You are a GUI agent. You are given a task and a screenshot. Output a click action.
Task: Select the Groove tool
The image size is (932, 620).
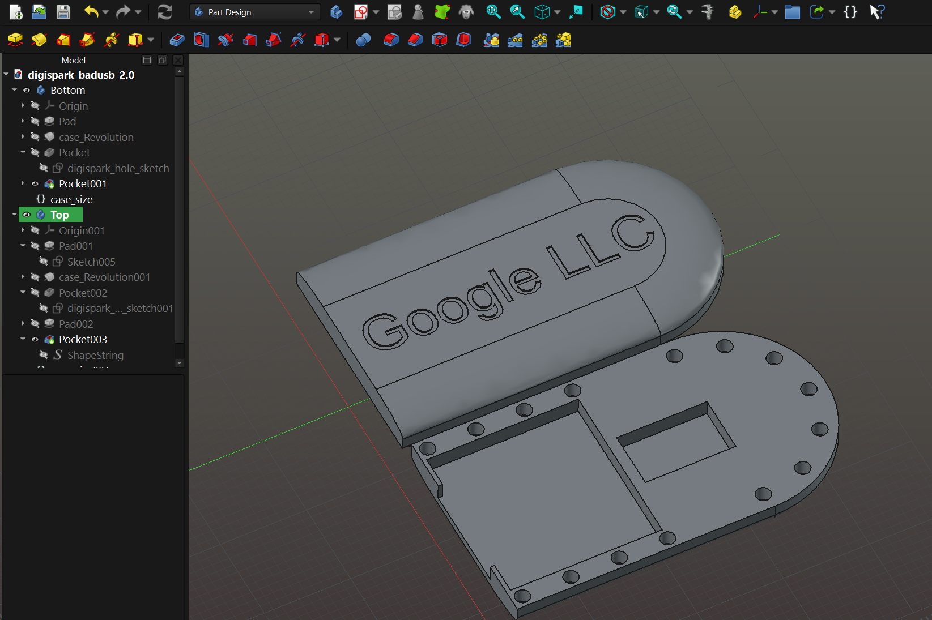point(225,40)
